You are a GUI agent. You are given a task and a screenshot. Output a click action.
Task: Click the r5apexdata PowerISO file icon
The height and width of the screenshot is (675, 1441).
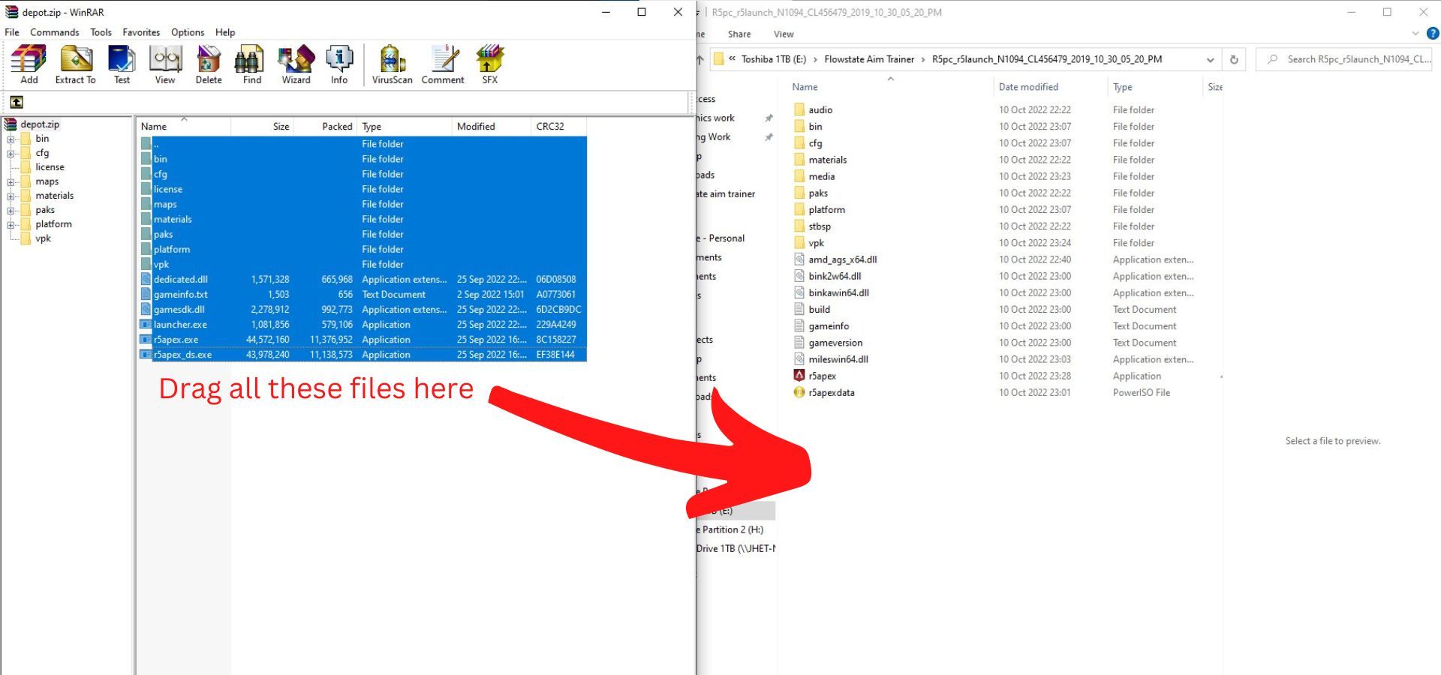pos(799,392)
